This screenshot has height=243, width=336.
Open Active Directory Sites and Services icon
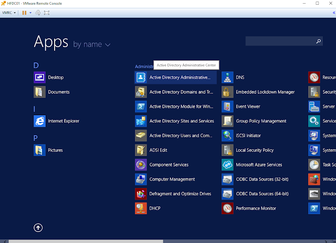pos(141,121)
